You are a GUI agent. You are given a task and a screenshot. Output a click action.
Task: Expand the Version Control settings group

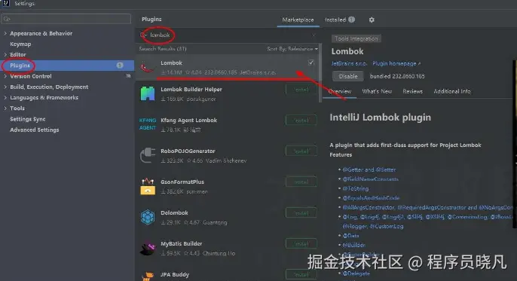[5, 76]
